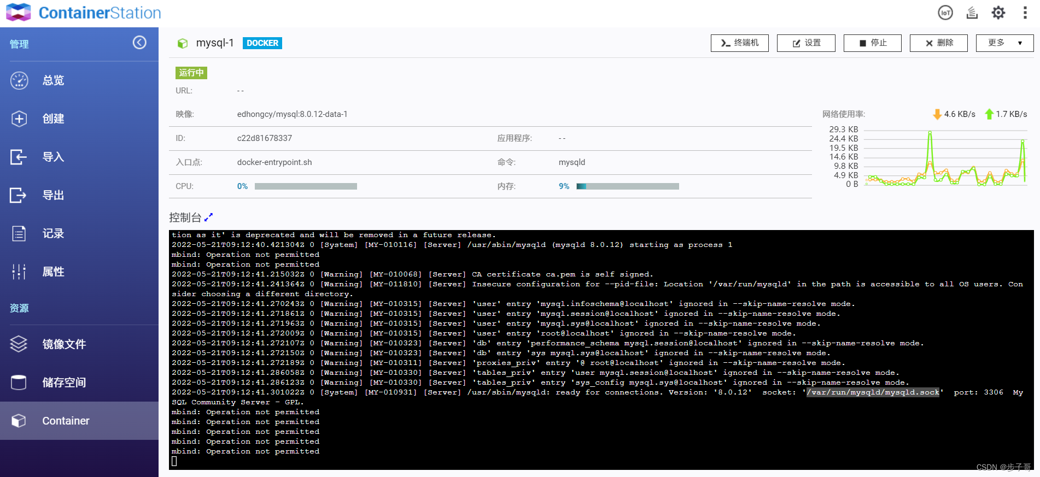Click 4.6 KB/s download rate text
Image resolution: width=1040 pixels, height=477 pixels.
tap(960, 114)
